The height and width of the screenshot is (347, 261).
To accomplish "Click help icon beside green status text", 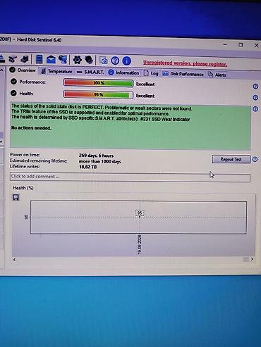I will 255,109.
